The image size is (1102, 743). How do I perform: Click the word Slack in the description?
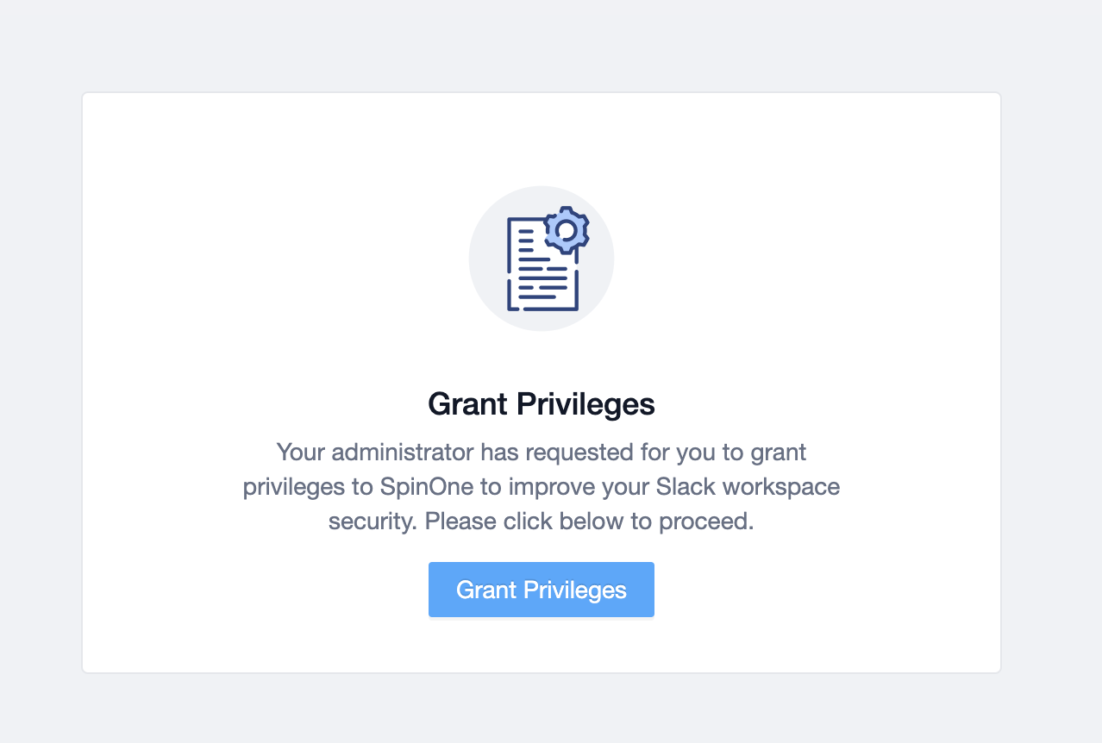pos(687,487)
